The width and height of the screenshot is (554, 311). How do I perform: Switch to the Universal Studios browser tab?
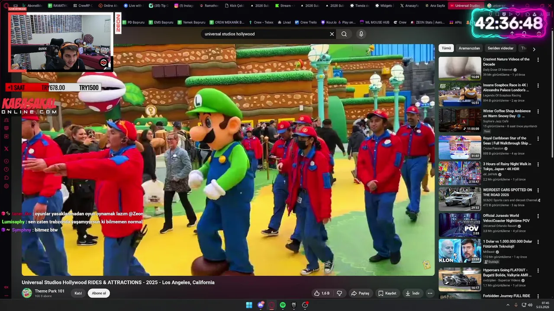click(465, 6)
